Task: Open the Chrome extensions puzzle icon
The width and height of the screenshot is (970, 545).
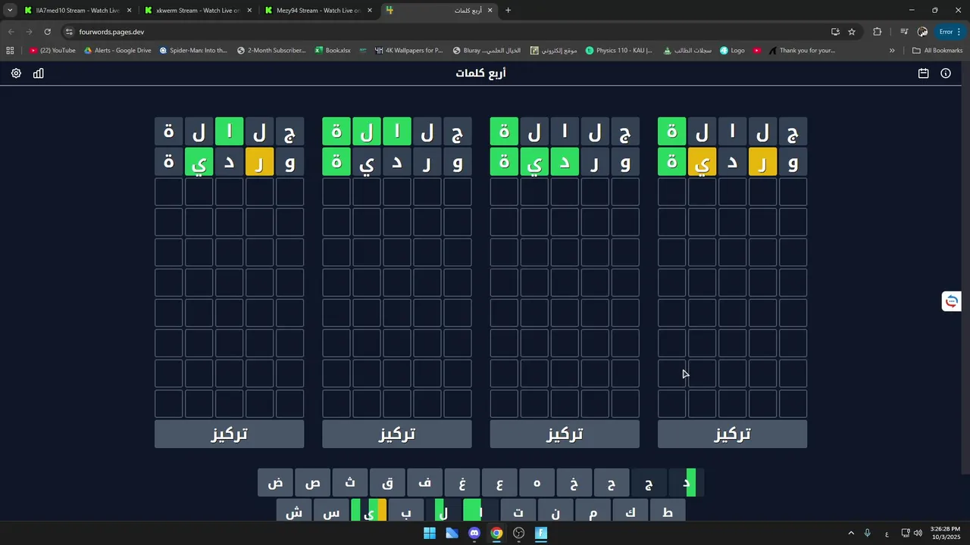Action: pos(878,32)
